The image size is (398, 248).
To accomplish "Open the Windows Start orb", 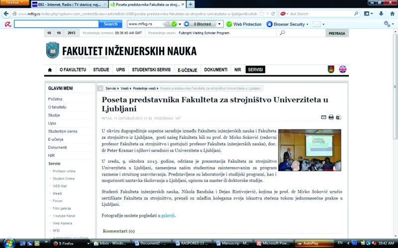I will coord(9,243).
